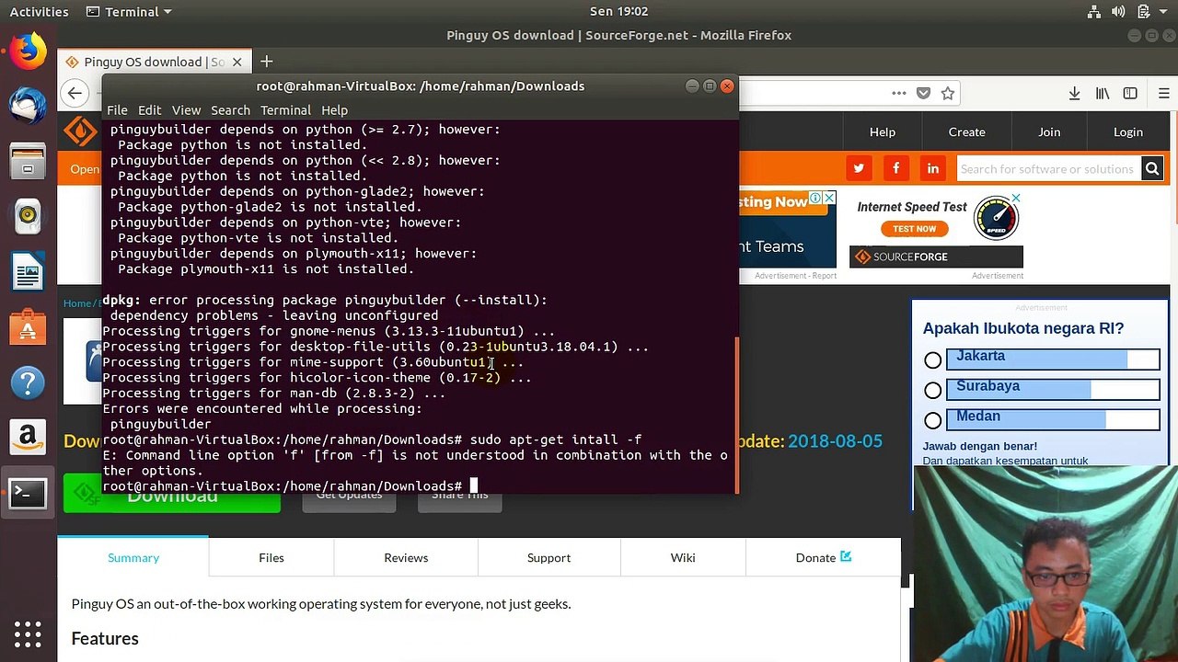Show Applications grid in the dock
The image size is (1178, 662).
28,634
